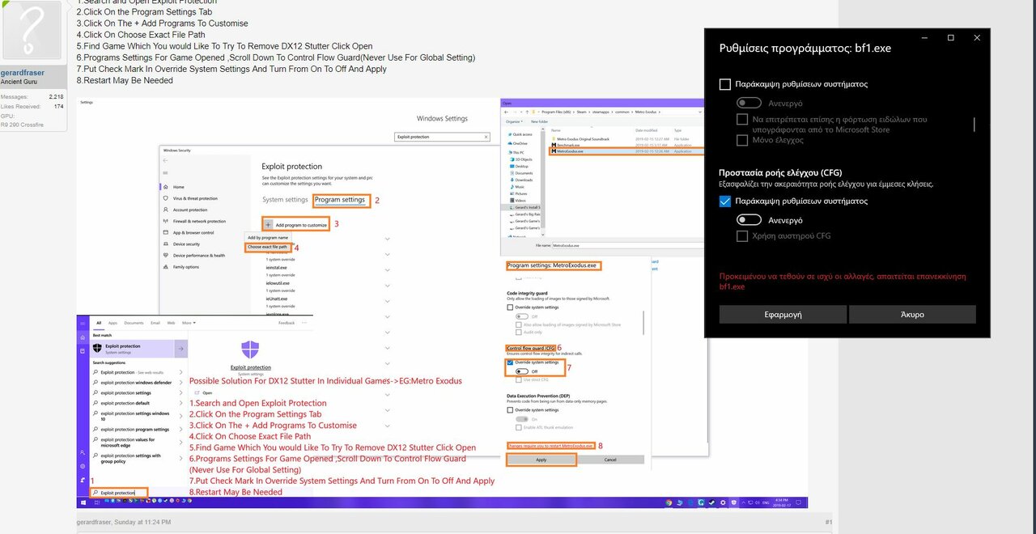
Task: Click taskbar search box with Exploit protection
Action: [x=119, y=492]
